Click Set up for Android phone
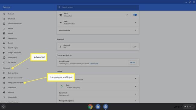This screenshot has width=196, height=110. click(132, 63)
